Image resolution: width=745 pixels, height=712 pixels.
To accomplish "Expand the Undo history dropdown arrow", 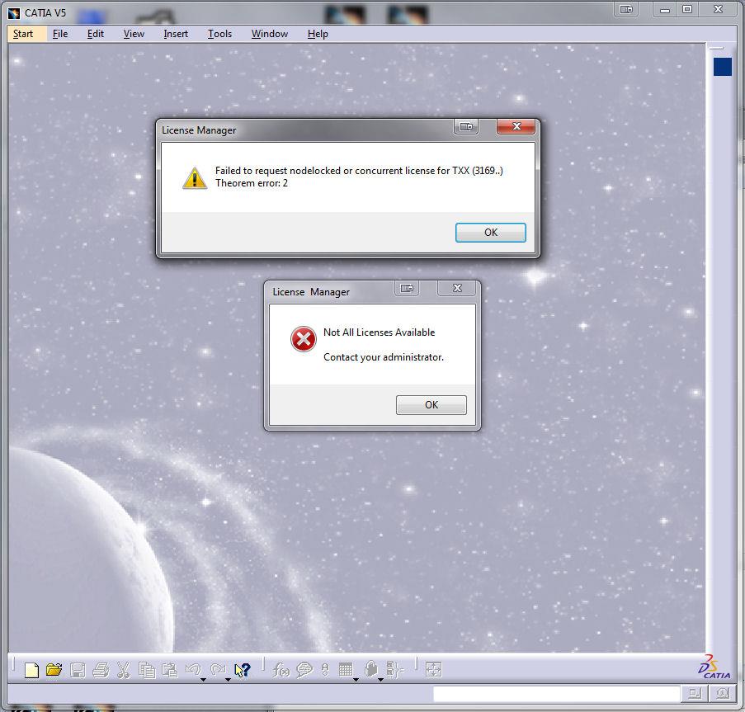I will point(203,680).
